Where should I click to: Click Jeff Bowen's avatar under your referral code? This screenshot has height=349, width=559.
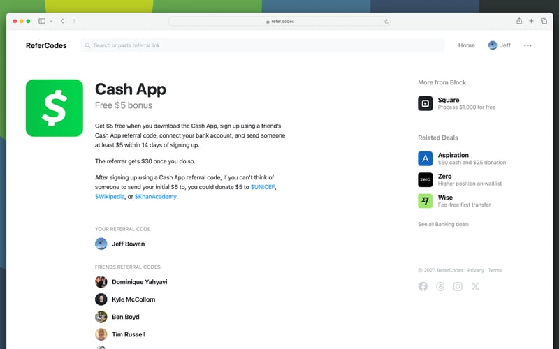[x=101, y=244]
